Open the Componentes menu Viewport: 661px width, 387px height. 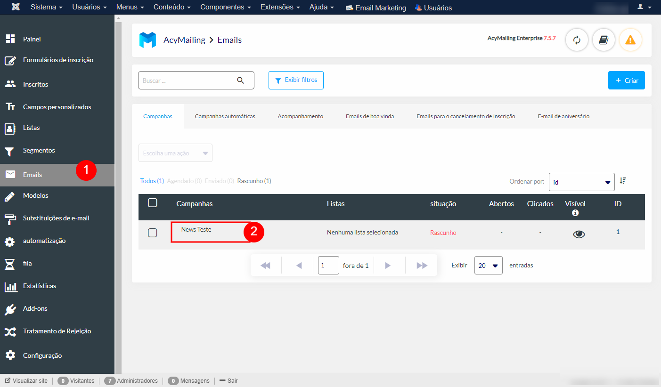click(225, 7)
